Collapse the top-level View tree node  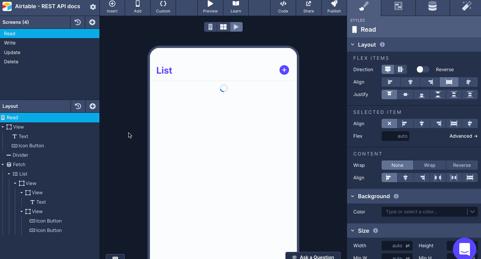point(3,127)
